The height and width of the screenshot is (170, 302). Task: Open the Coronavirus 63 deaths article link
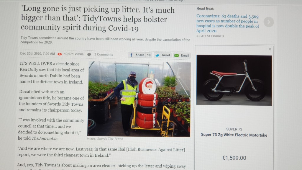click(227, 24)
